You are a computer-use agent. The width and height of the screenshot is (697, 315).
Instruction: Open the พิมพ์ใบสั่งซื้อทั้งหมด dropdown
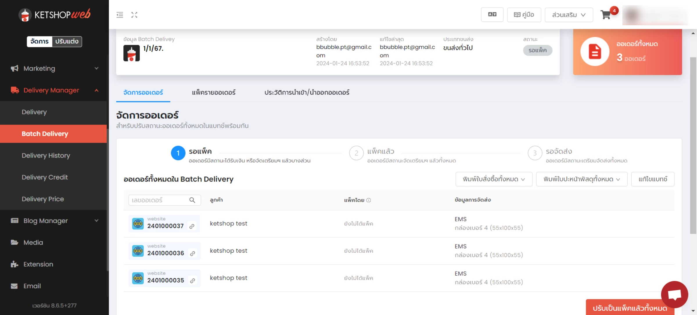[494, 179]
